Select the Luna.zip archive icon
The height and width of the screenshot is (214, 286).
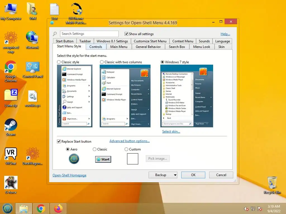point(11,98)
